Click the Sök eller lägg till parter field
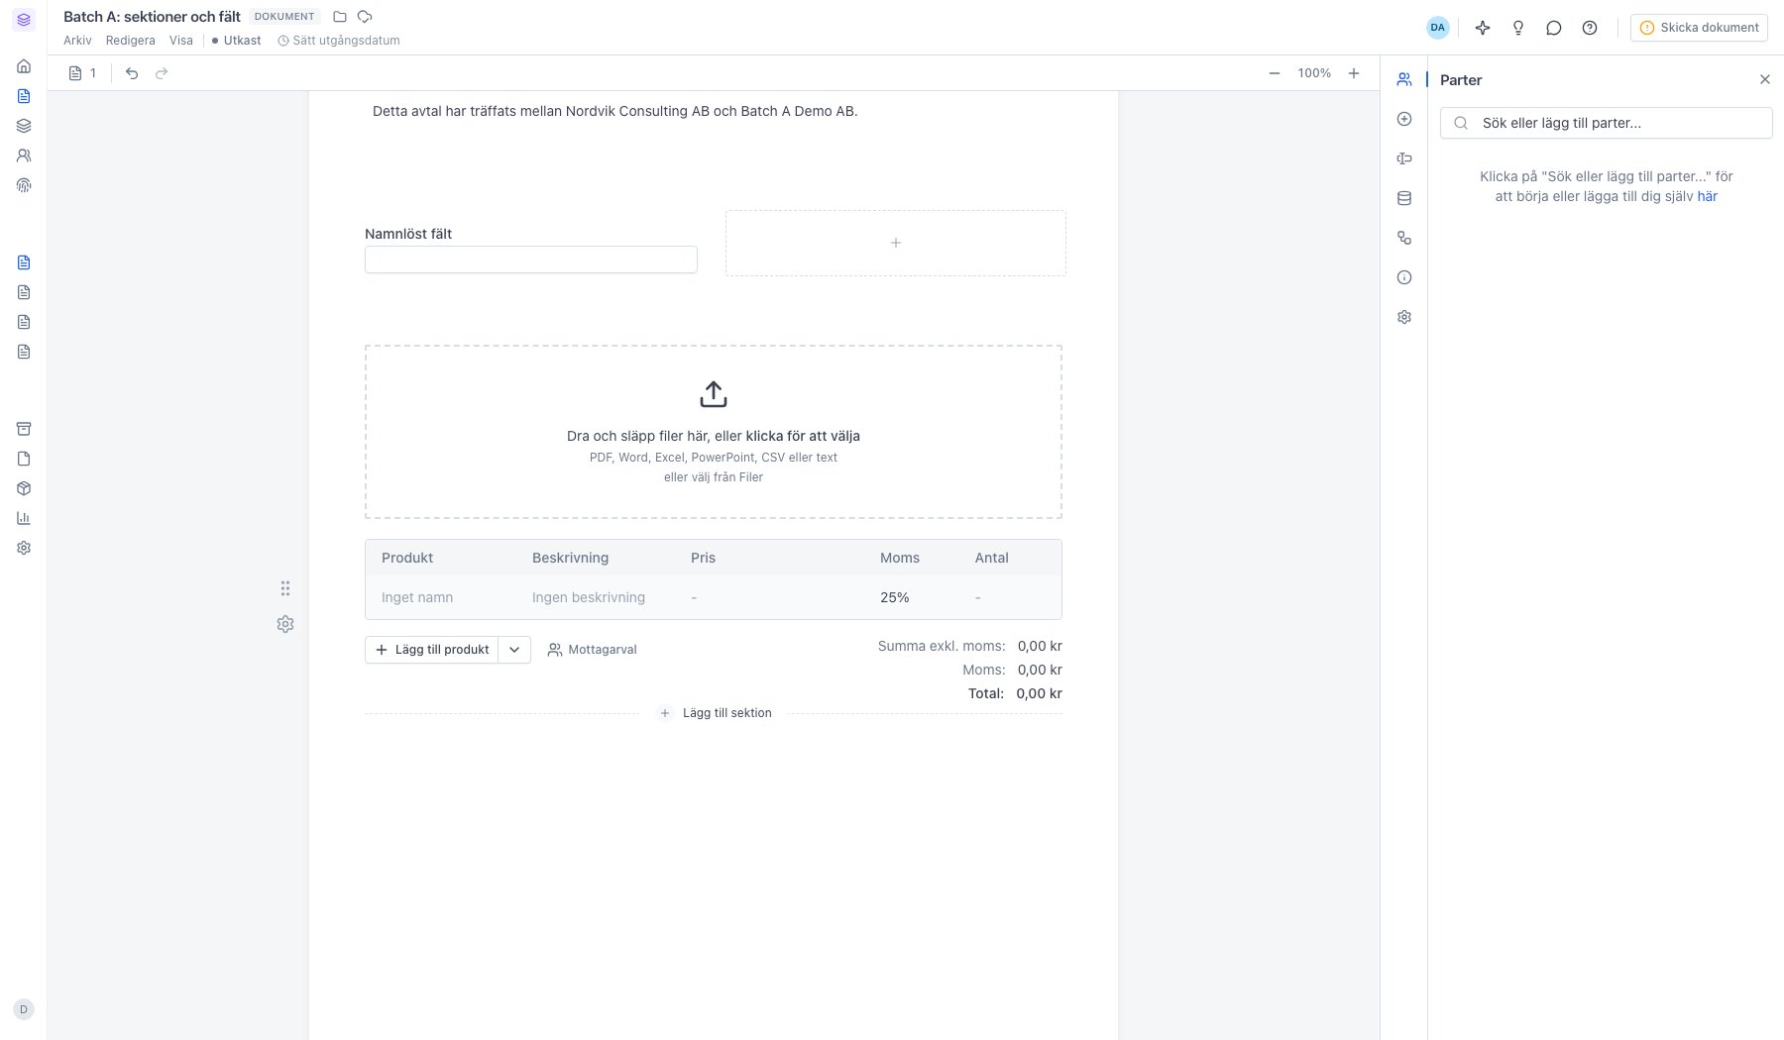This screenshot has width=1784, height=1040. [1606, 123]
